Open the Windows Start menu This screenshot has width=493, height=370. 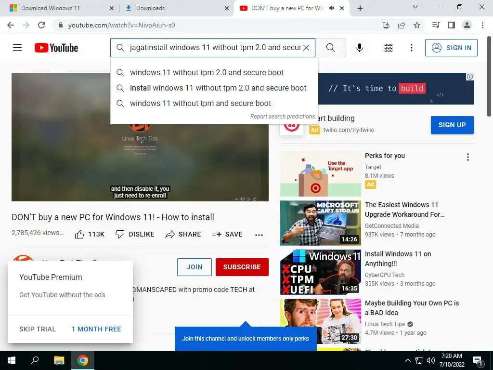pyautogui.click(x=12, y=360)
